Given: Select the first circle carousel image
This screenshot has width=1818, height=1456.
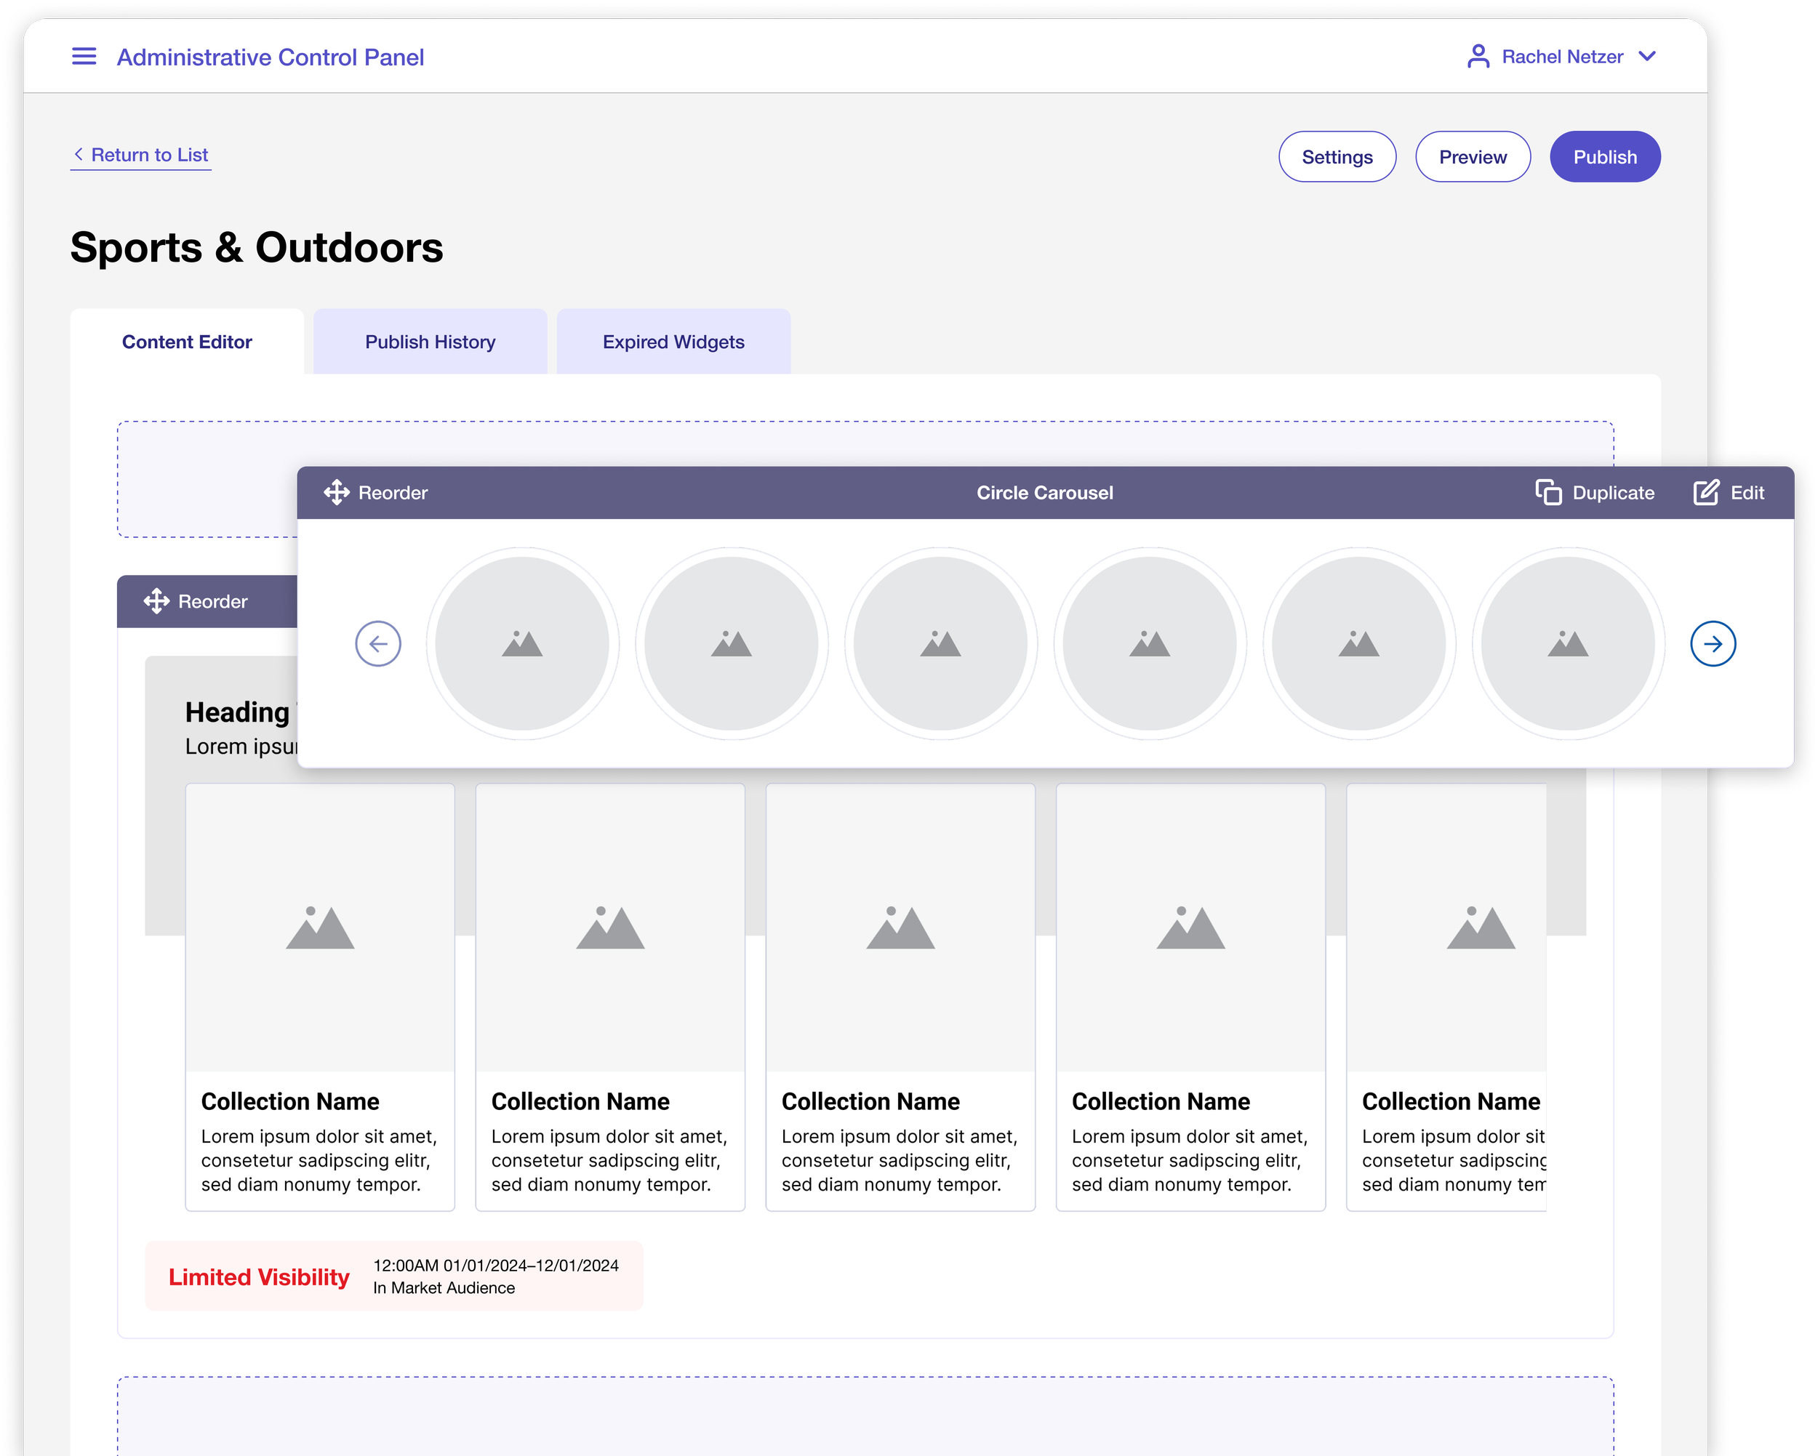Looking at the screenshot, I should 522,644.
